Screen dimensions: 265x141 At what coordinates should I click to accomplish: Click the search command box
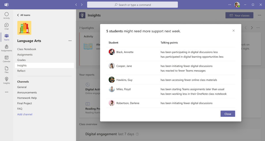coord(132,5)
